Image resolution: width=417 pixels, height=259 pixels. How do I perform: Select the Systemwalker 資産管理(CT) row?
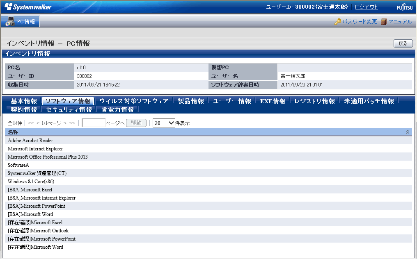[208, 173]
